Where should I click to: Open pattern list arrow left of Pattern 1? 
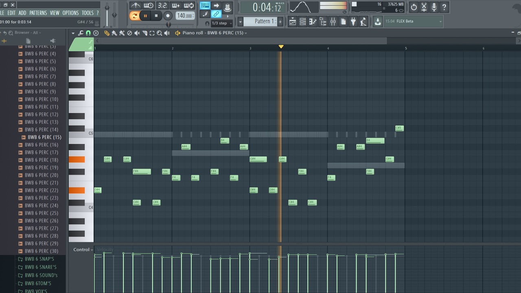(x=240, y=22)
